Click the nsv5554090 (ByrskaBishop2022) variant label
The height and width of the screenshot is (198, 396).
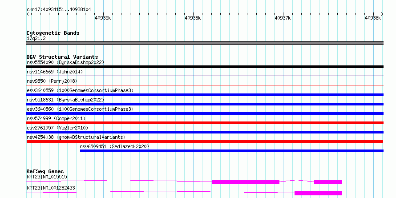[x=65, y=62]
